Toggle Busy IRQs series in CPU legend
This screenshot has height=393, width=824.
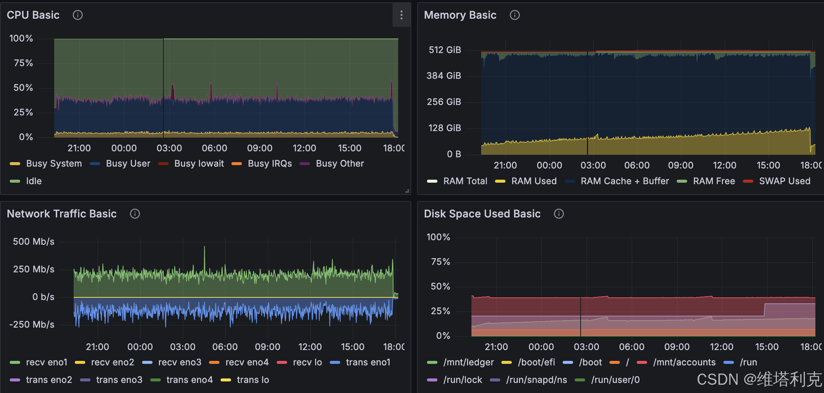coord(270,164)
